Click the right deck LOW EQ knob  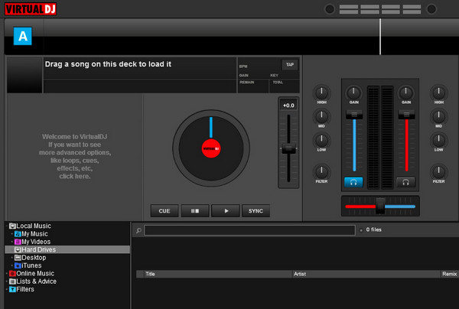pos(438,140)
